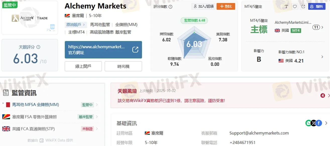Click info icon beside 評分指數
The image size is (330, 146).
click(x=170, y=7)
